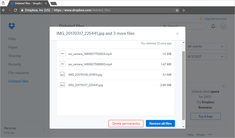Click video icon for wx_camera_1489927598893.mp4
Viewport: 235px width, 138px height.
[63, 64]
